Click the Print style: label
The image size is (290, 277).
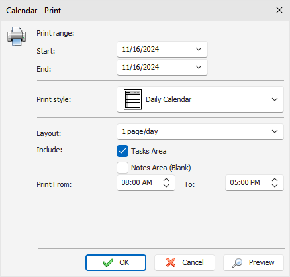54,99
